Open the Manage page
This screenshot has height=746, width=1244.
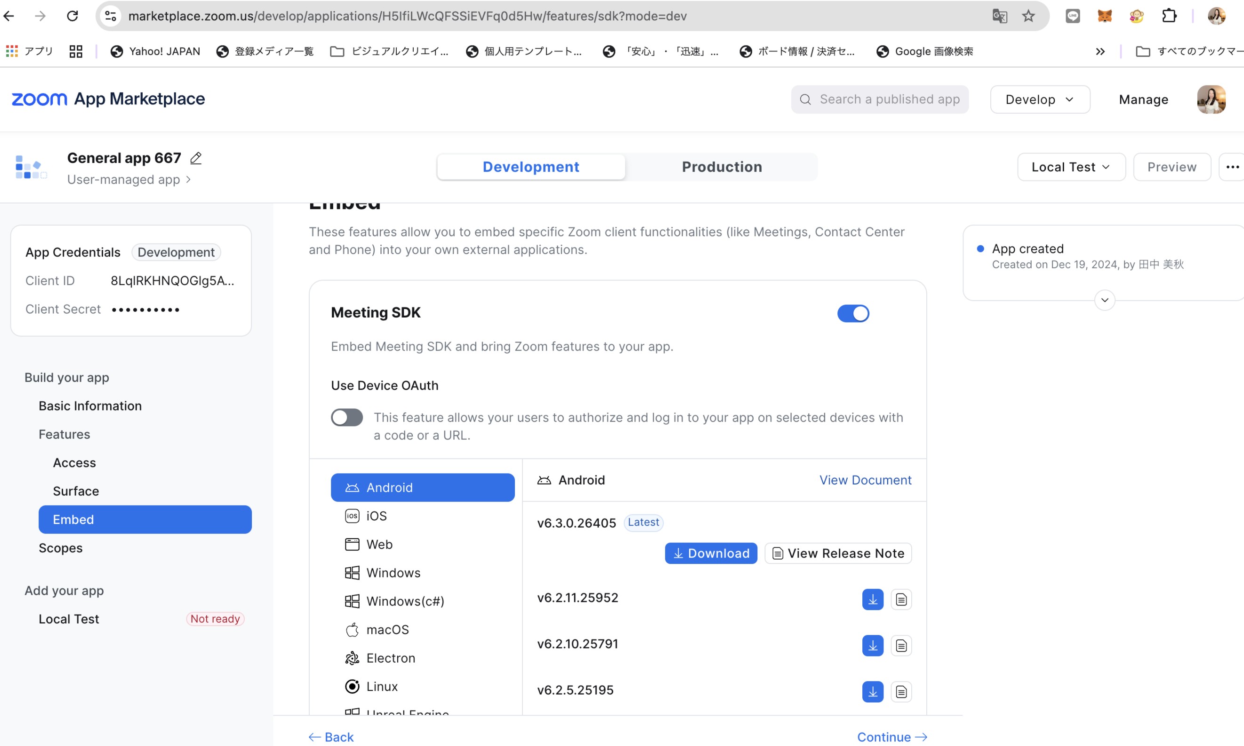pyautogui.click(x=1143, y=100)
